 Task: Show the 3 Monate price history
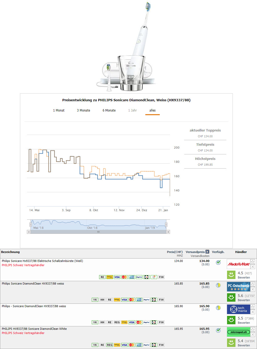point(83,110)
